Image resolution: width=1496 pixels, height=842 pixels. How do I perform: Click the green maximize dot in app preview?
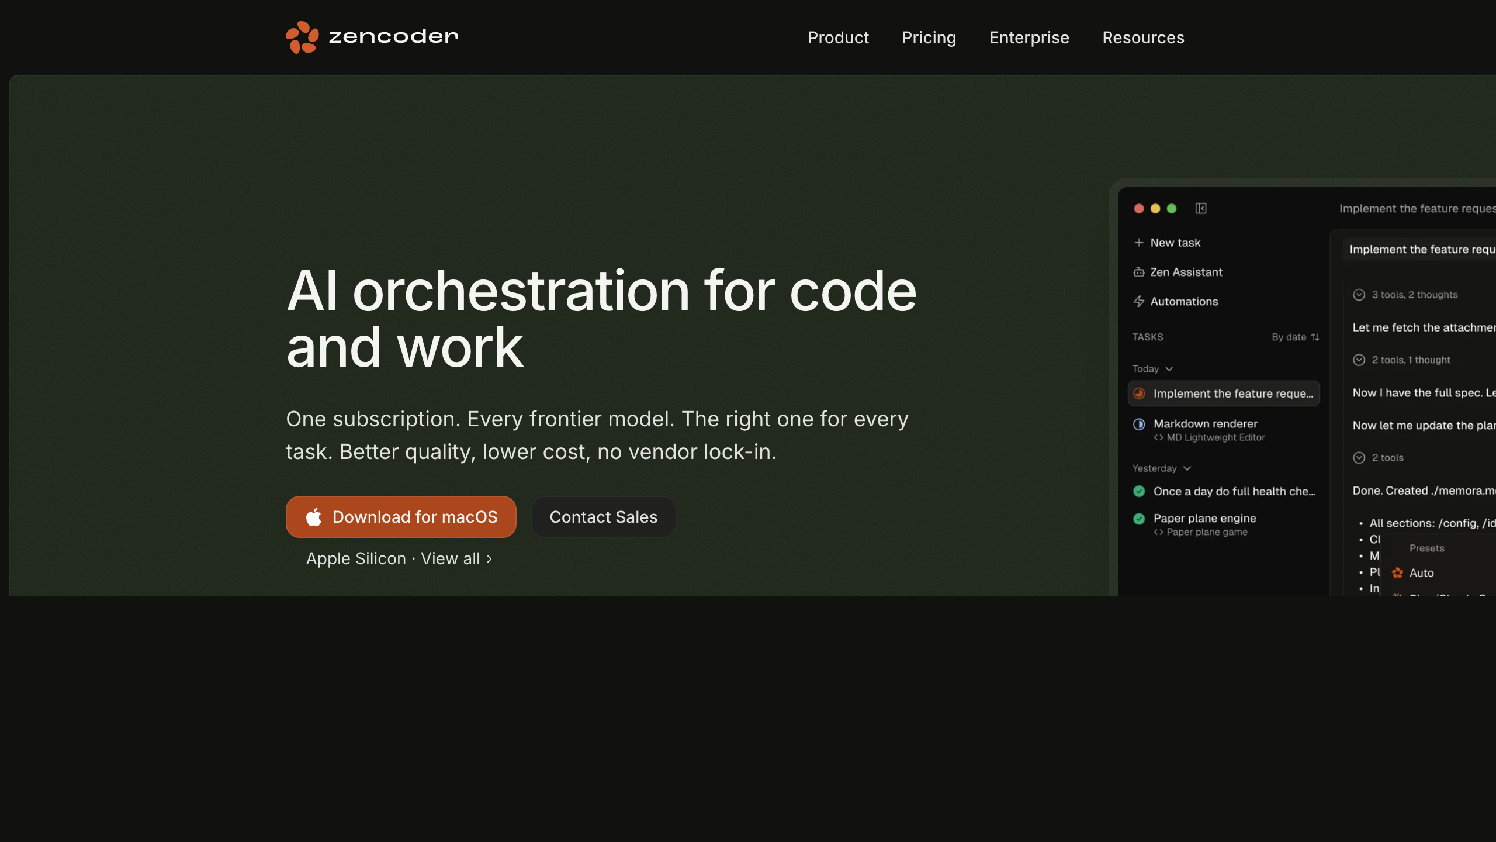1172,209
